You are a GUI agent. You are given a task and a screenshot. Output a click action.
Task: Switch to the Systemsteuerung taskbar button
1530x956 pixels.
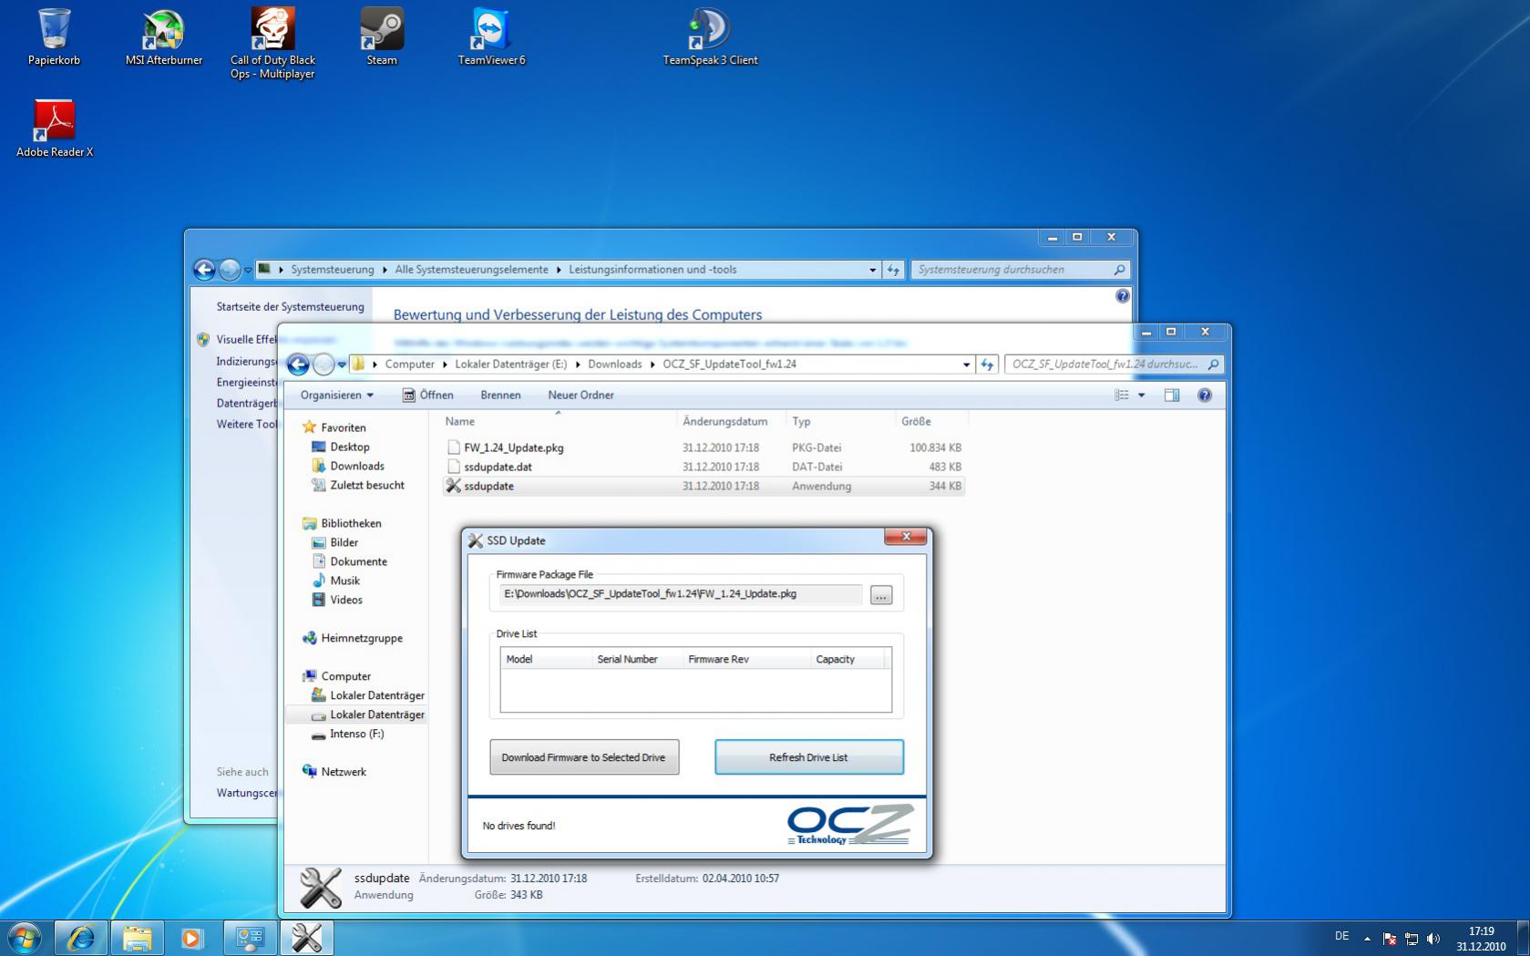point(250,937)
